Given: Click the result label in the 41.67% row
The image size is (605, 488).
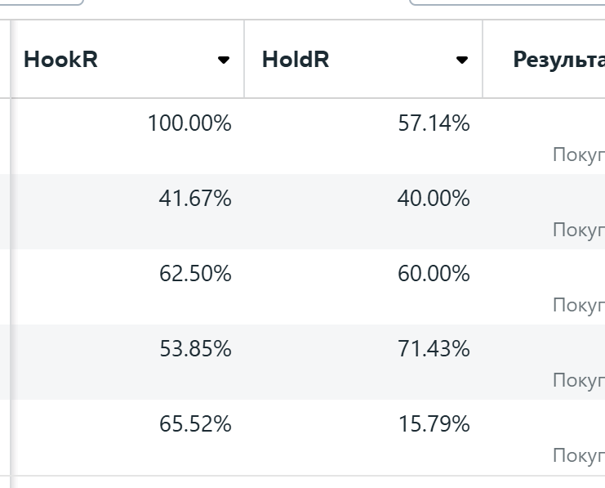Looking at the screenshot, I should click(x=578, y=230).
